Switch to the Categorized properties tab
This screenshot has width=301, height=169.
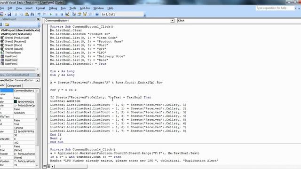point(14,85)
